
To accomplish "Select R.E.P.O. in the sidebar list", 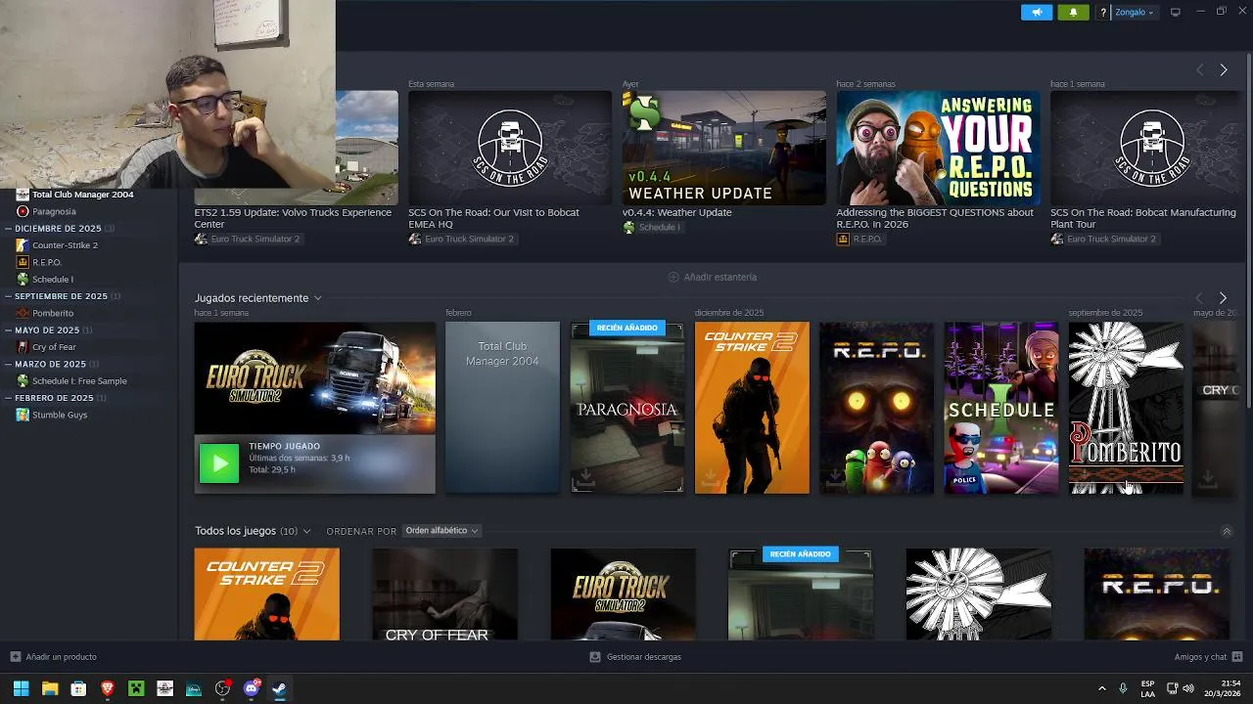I will point(47,262).
